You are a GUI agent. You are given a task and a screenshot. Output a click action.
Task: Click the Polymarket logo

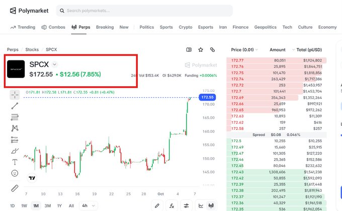click(x=29, y=11)
